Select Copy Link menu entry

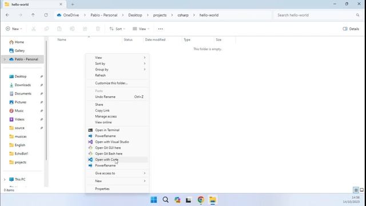coord(117,110)
